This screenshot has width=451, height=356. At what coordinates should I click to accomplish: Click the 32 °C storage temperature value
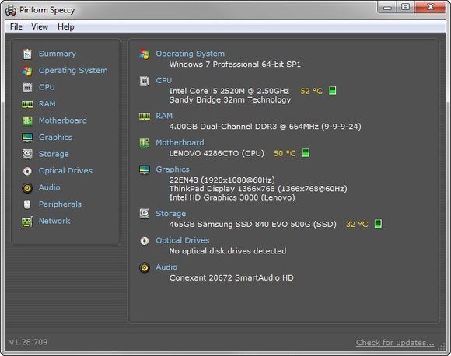(357, 225)
